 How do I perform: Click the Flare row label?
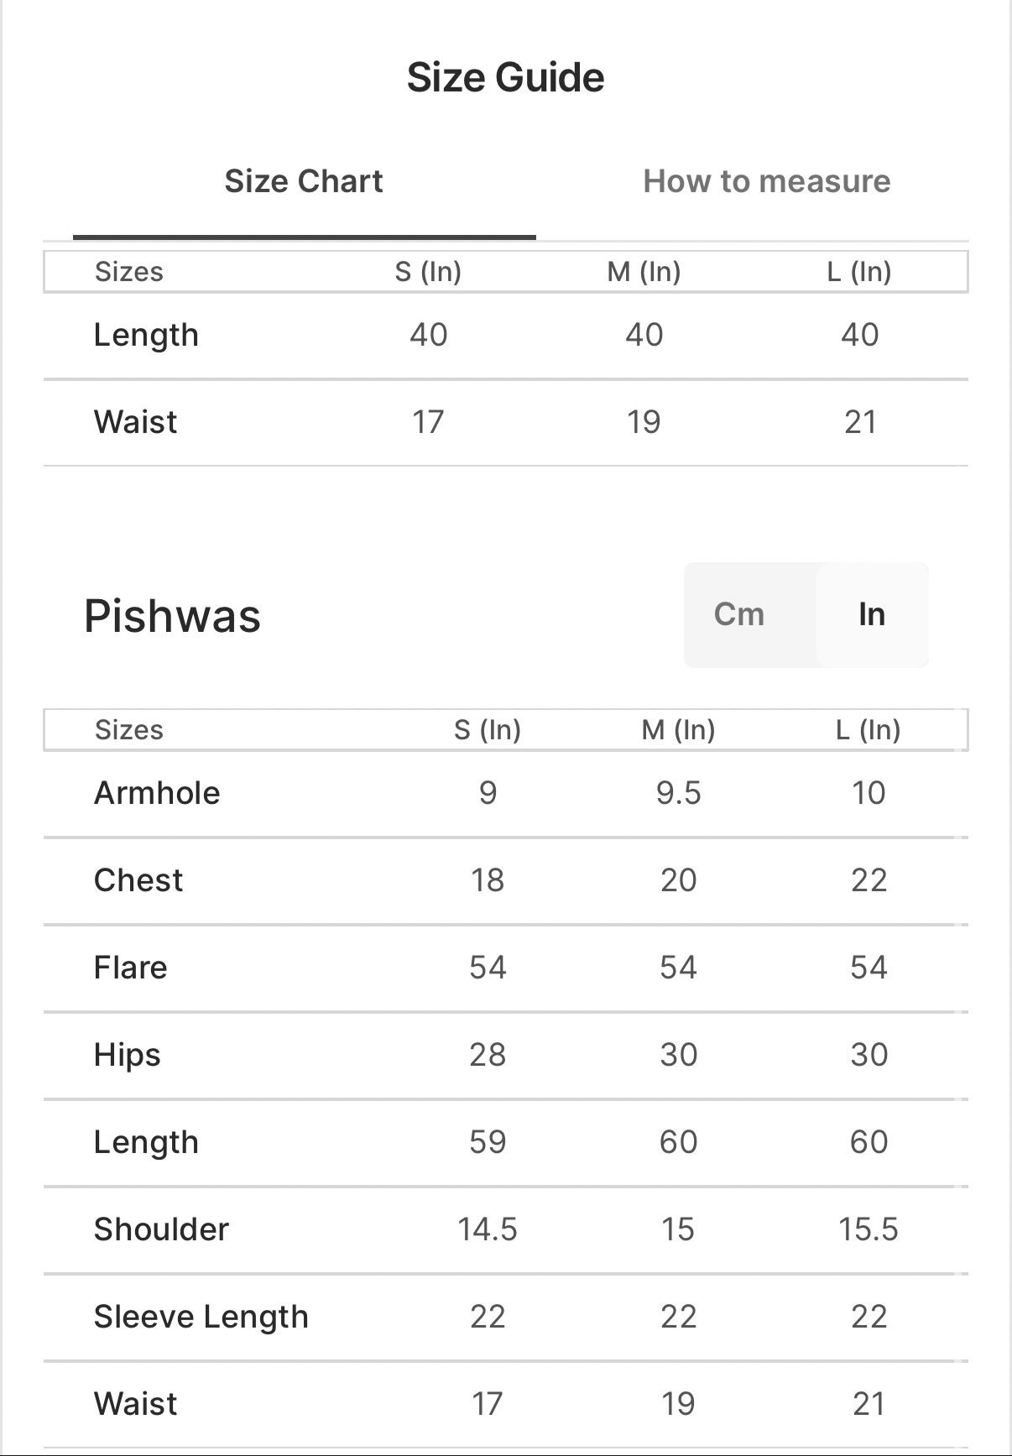(x=131, y=968)
